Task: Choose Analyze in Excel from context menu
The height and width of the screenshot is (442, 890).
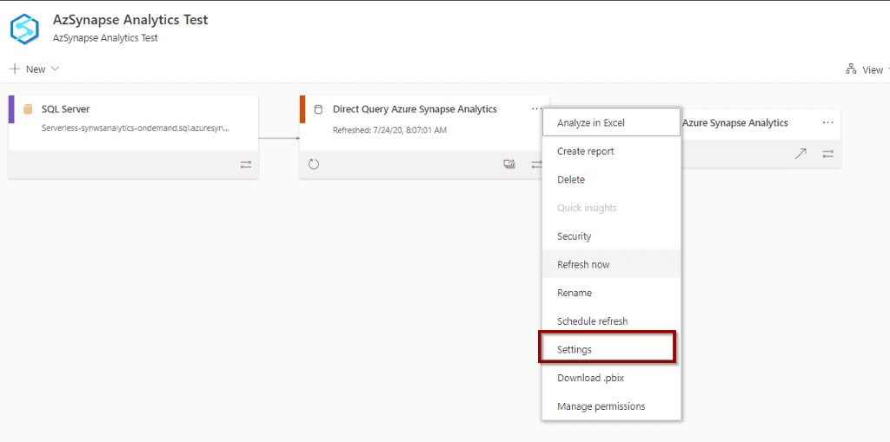Action: tap(611, 122)
